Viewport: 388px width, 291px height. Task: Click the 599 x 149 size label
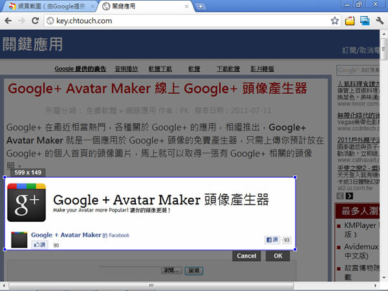point(28,173)
